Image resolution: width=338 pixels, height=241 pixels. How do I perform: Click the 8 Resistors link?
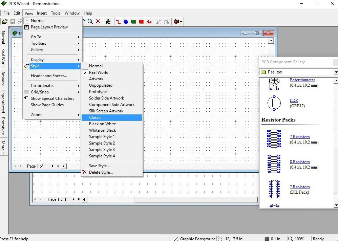pyautogui.click(x=300, y=162)
